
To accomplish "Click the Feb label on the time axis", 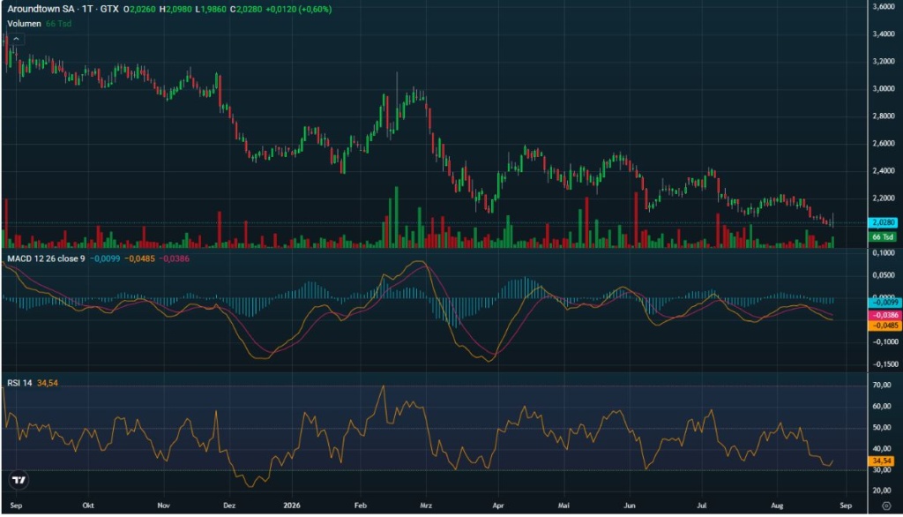I will coord(361,506).
